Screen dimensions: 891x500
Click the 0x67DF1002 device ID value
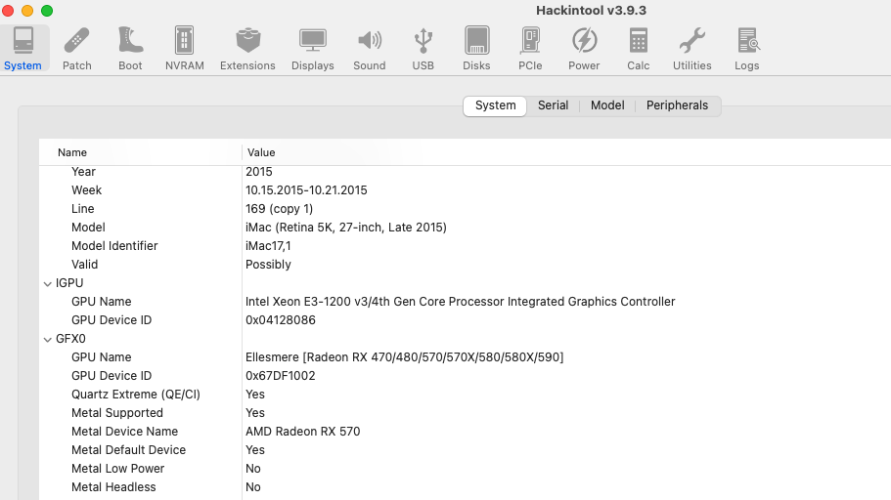tap(280, 376)
